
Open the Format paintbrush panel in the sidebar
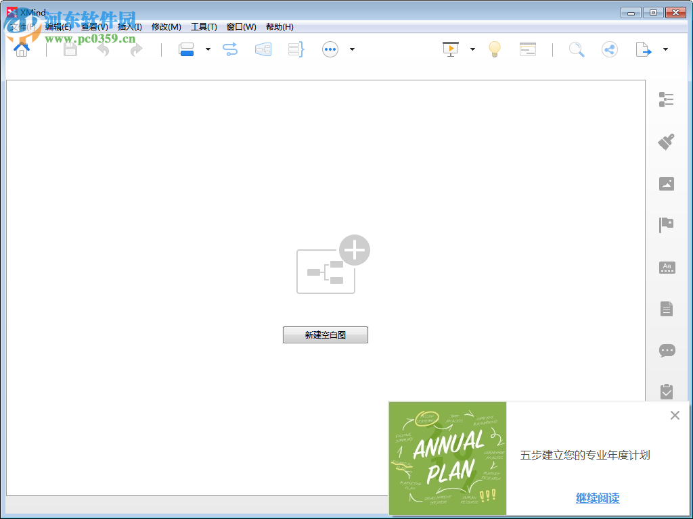click(x=666, y=141)
